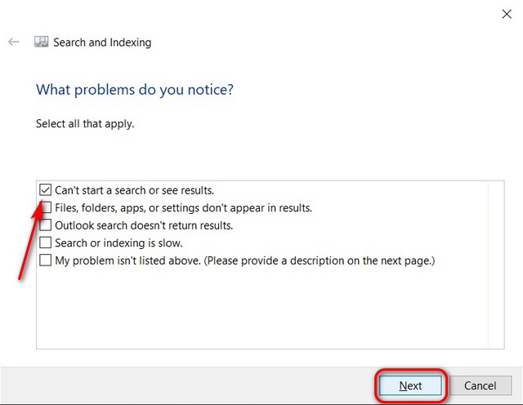Click "Outlook search doesn't return results" text
Screen dimensions: 523x405
click(144, 225)
